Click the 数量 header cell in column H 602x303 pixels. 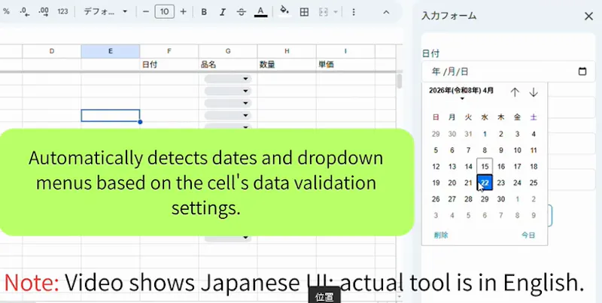287,65
